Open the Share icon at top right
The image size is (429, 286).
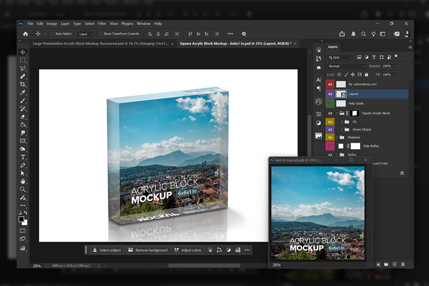342,34
